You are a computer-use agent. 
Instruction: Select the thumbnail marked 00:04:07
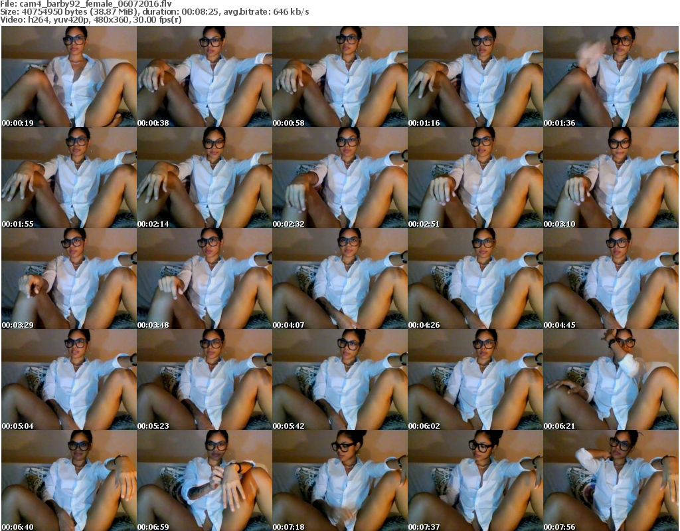point(339,278)
